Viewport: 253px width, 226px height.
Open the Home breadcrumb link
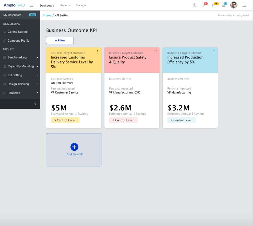47,15
